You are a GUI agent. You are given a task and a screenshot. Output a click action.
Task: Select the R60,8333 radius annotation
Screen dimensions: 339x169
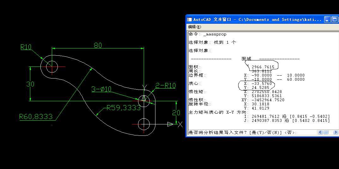(x=36, y=117)
